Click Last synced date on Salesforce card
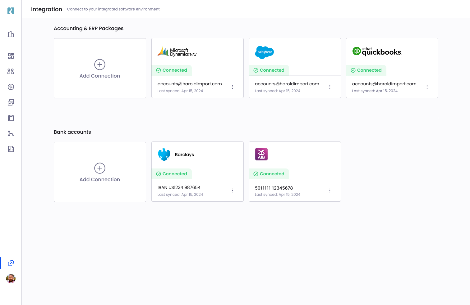Image resolution: width=470 pixels, height=305 pixels. [278, 91]
